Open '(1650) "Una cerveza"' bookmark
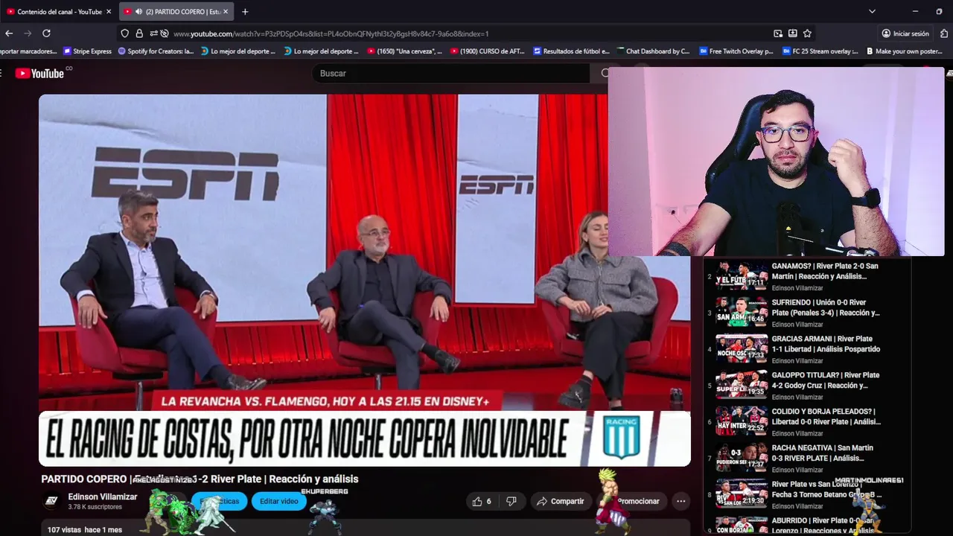Viewport: 953px width, 536px height. 404,51
